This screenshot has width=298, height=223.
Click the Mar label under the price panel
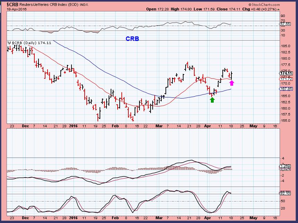point(159,126)
